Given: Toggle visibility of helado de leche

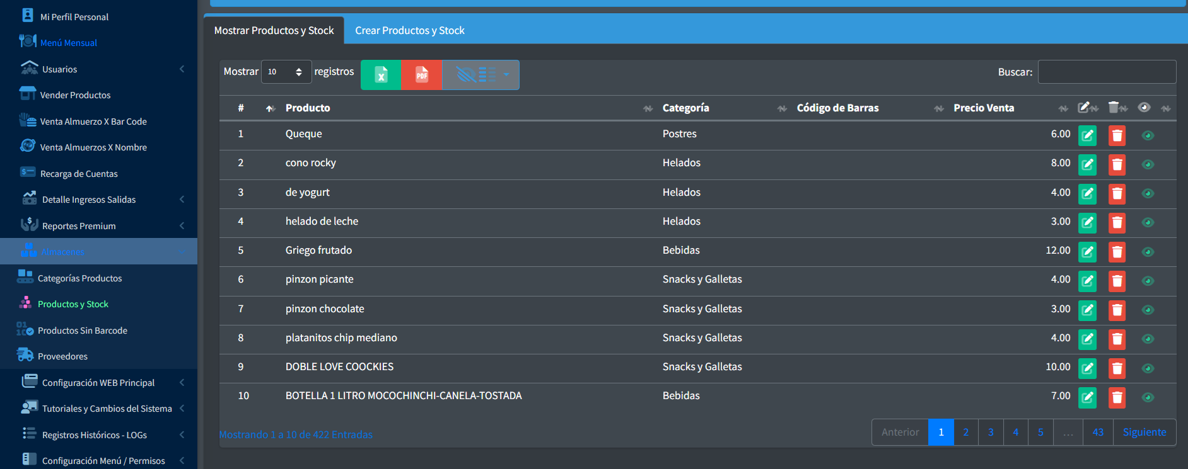Looking at the screenshot, I should pyautogui.click(x=1148, y=222).
